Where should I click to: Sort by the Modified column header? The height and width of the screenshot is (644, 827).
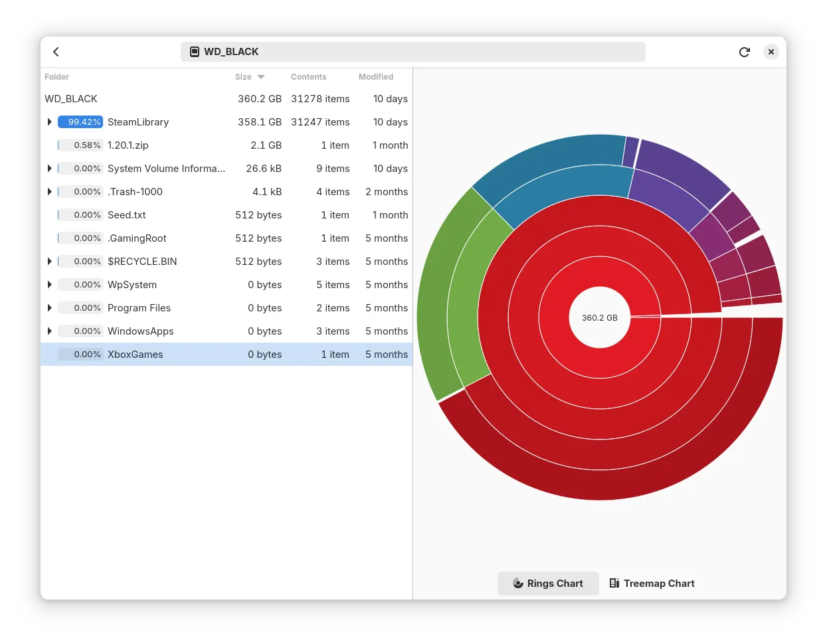(x=375, y=77)
